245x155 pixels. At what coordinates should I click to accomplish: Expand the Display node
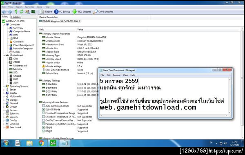point(4,93)
